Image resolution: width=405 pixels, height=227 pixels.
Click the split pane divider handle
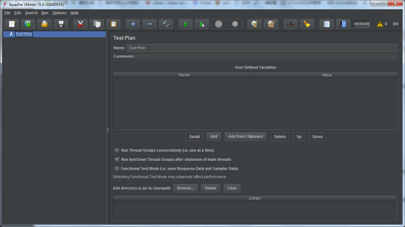pos(108,130)
